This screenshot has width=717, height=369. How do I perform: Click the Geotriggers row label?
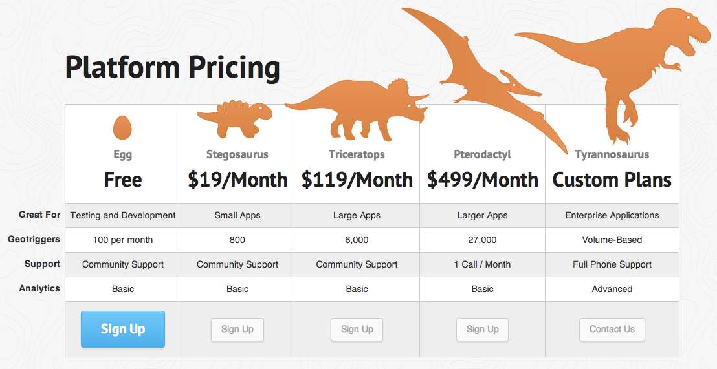click(x=34, y=239)
